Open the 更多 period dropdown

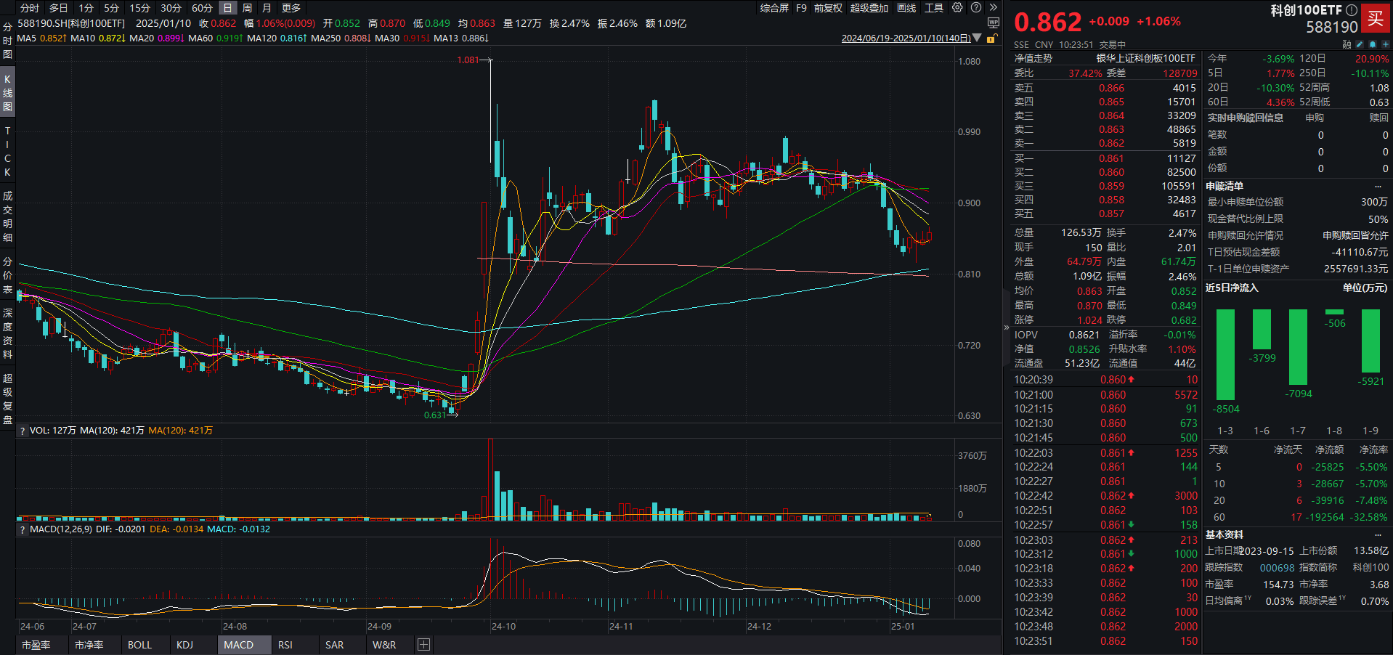click(x=290, y=7)
